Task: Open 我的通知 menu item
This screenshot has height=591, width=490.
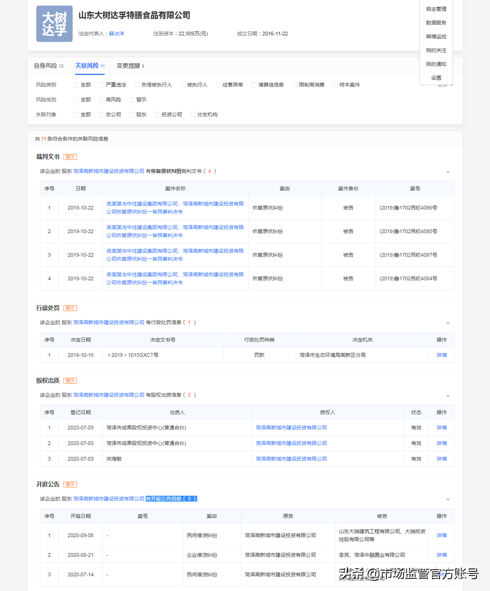Action: tap(436, 64)
